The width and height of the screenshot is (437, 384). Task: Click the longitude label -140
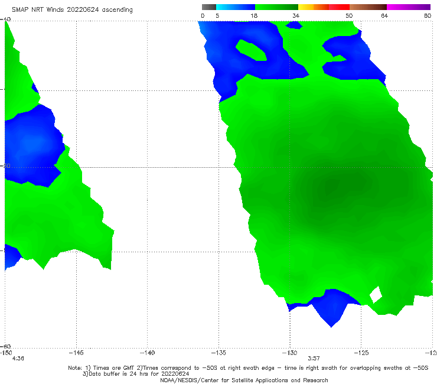[x=147, y=353]
